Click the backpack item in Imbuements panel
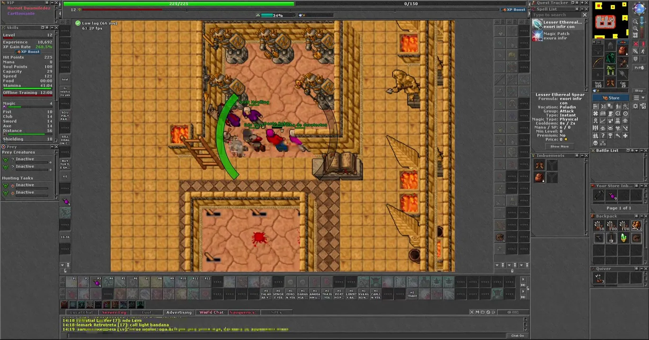Image resolution: width=649 pixels, height=340 pixels. pyautogui.click(x=539, y=178)
